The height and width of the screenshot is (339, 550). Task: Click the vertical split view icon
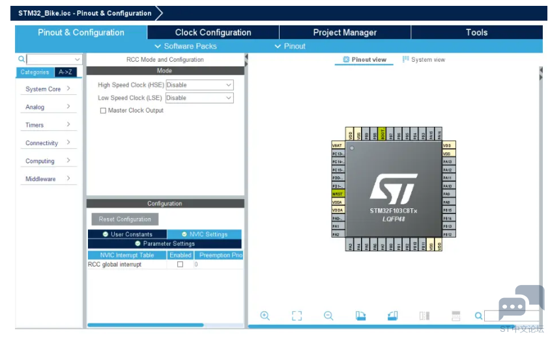424,316
